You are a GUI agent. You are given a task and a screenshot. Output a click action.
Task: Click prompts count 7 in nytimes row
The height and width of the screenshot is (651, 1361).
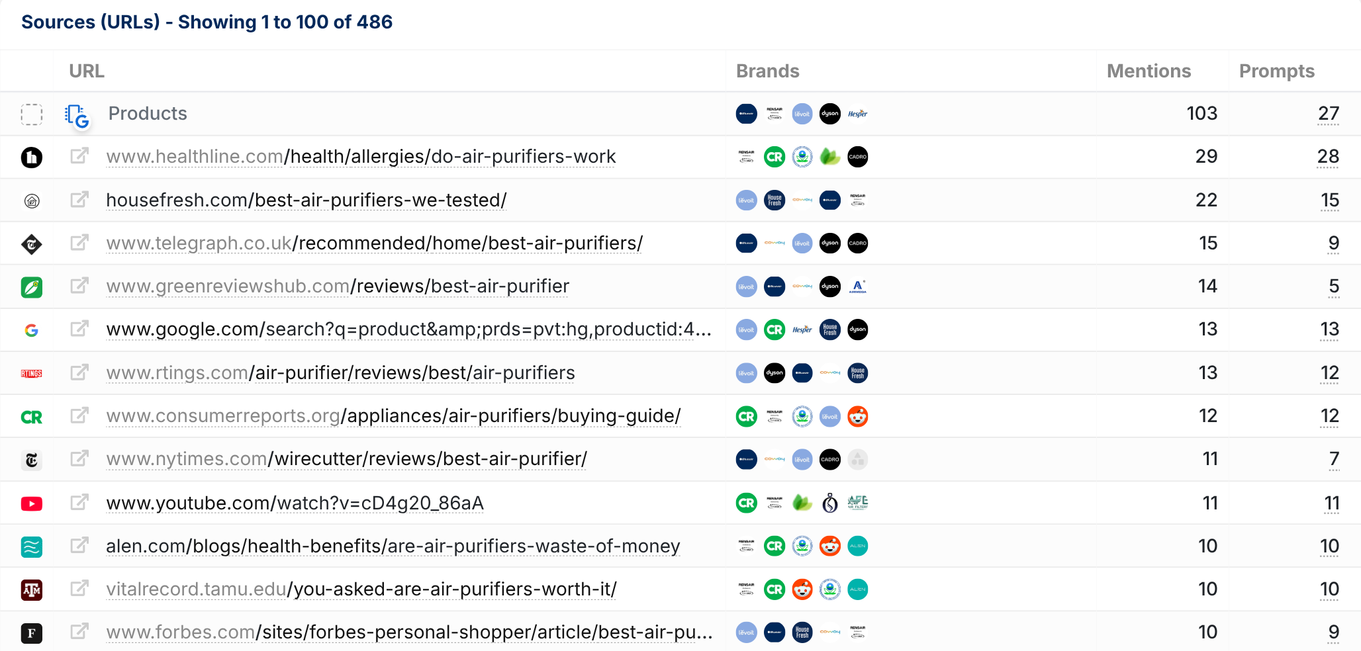pos(1334,459)
